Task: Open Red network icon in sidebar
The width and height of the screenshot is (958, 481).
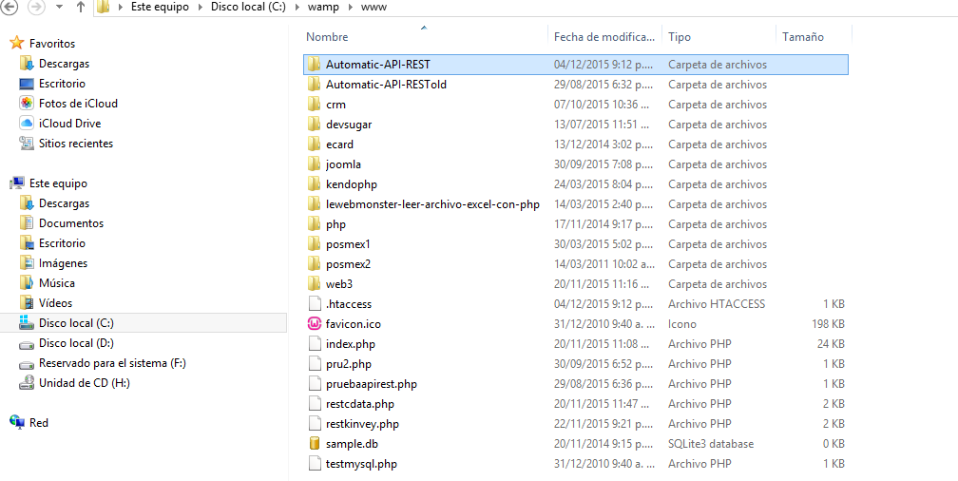Action: (x=17, y=423)
